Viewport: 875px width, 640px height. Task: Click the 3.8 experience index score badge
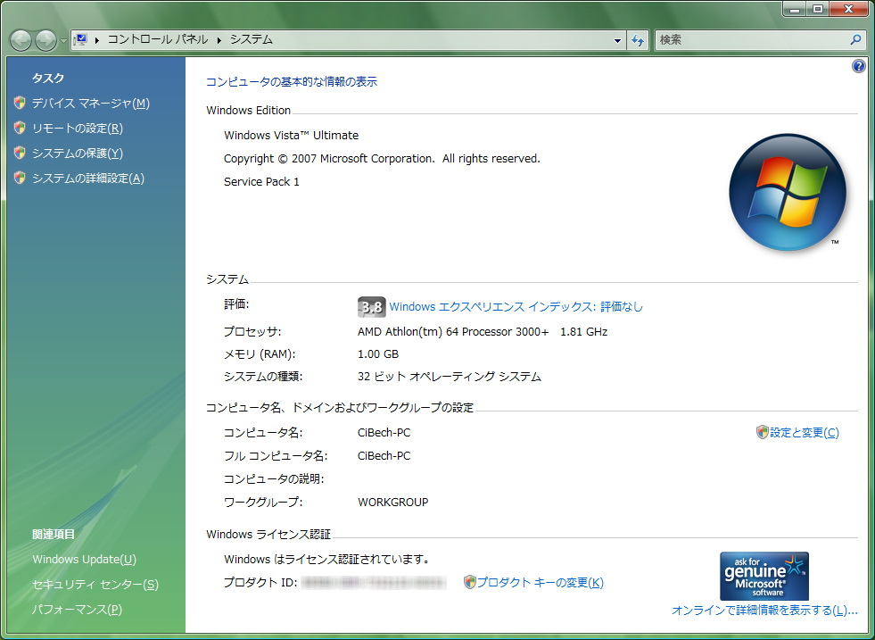pos(371,307)
